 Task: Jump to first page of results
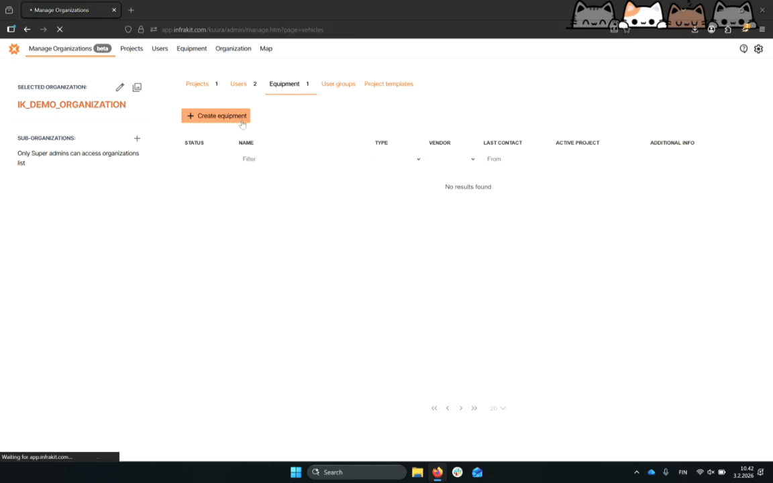coord(434,408)
